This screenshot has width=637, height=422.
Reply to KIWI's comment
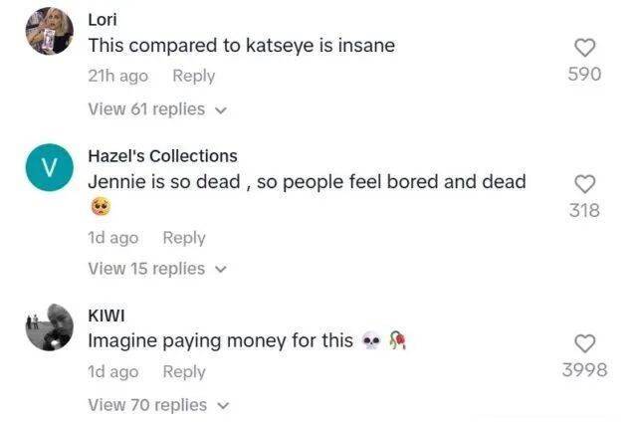point(184,371)
